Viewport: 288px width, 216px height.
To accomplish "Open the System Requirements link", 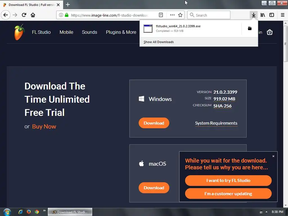I will [x=216, y=123].
